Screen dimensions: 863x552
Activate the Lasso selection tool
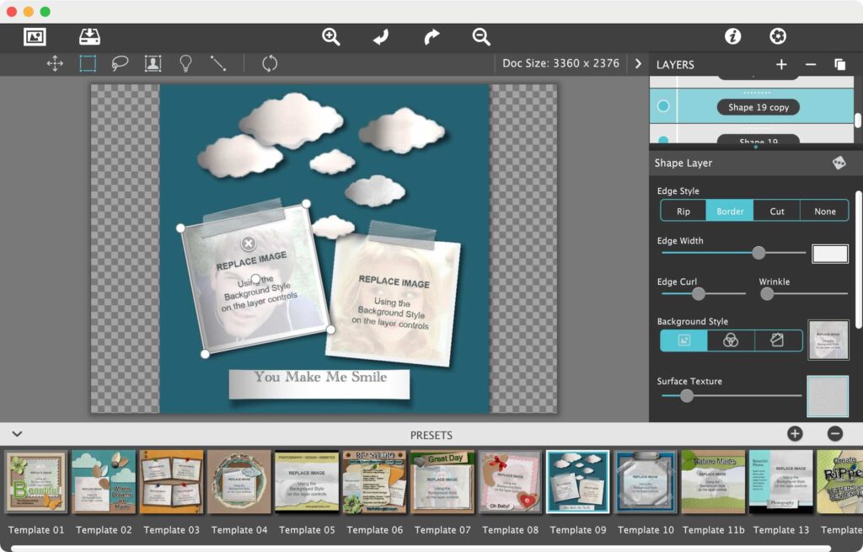(x=121, y=63)
